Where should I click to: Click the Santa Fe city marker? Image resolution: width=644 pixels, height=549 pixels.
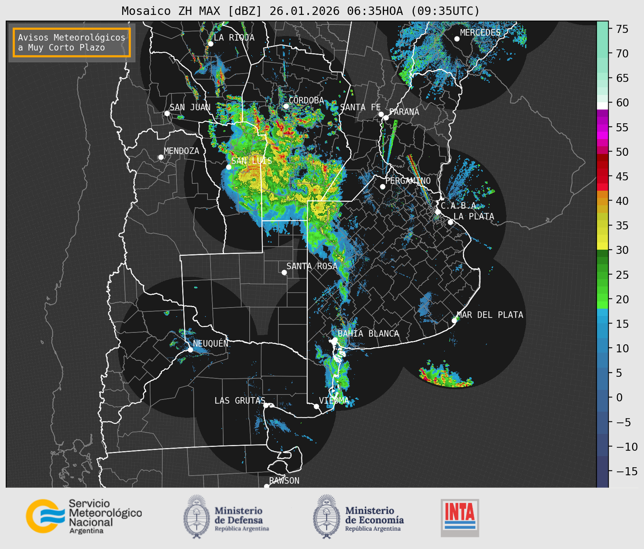(381, 114)
